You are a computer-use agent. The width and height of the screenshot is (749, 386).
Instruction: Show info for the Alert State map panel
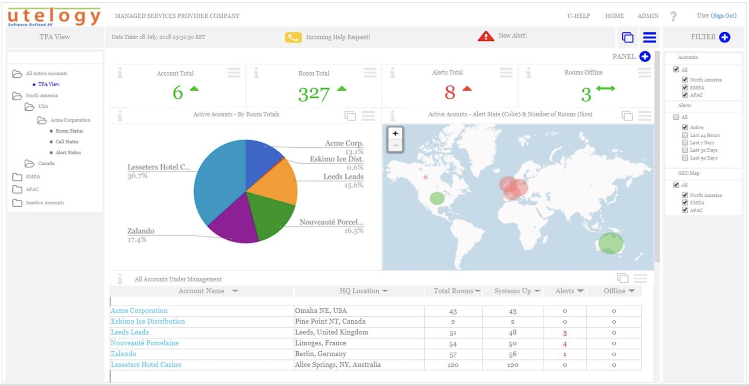[x=392, y=116]
